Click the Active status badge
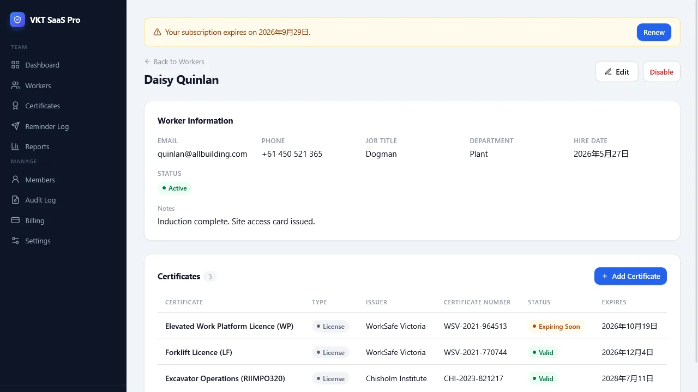The width and height of the screenshot is (698, 392). click(x=174, y=188)
